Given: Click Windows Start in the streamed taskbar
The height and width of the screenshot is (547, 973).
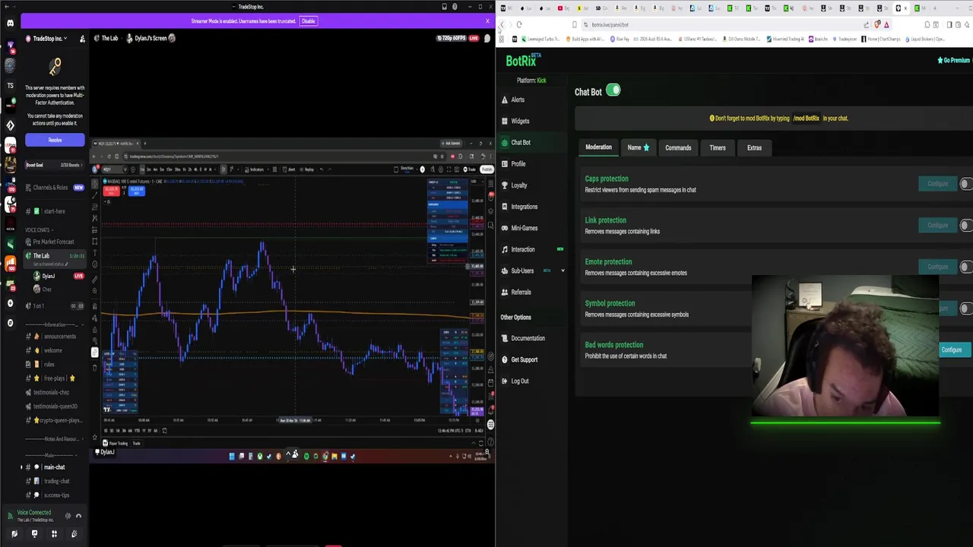Looking at the screenshot, I should [232, 456].
